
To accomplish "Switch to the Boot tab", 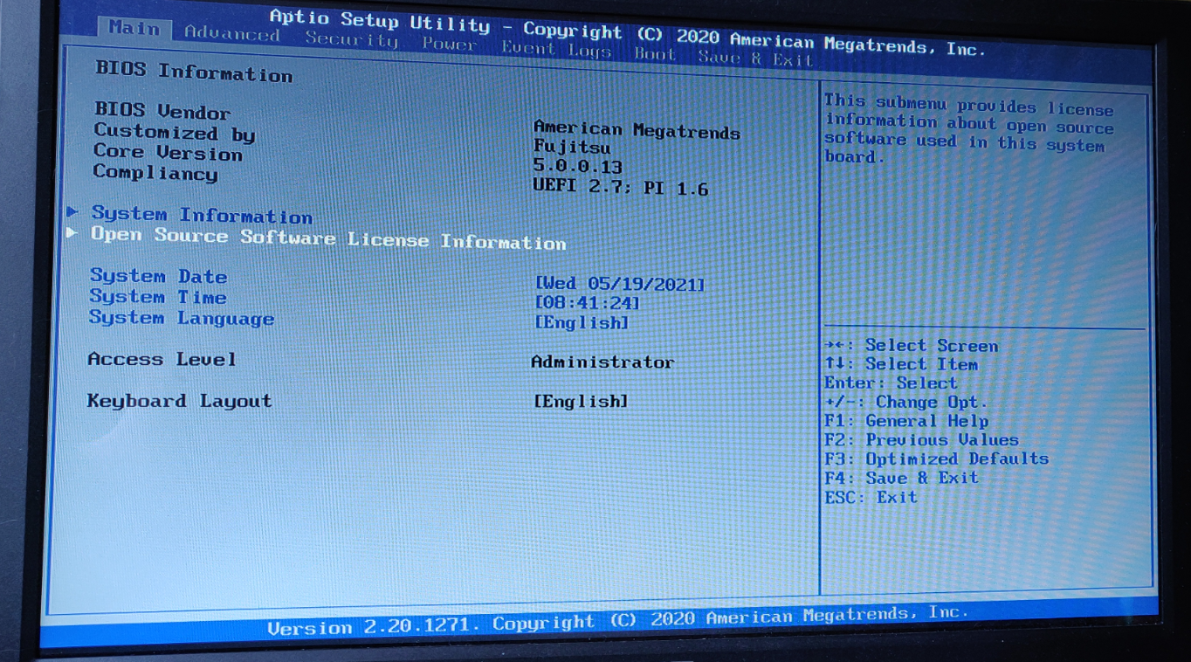I will click(x=655, y=54).
